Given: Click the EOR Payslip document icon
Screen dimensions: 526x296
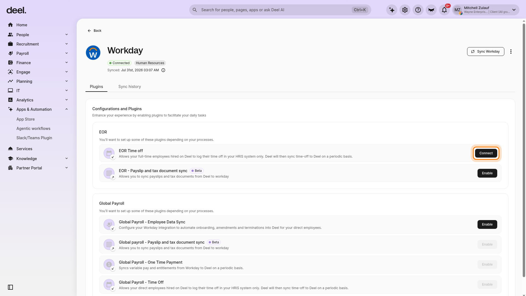Looking at the screenshot, I should (x=109, y=173).
